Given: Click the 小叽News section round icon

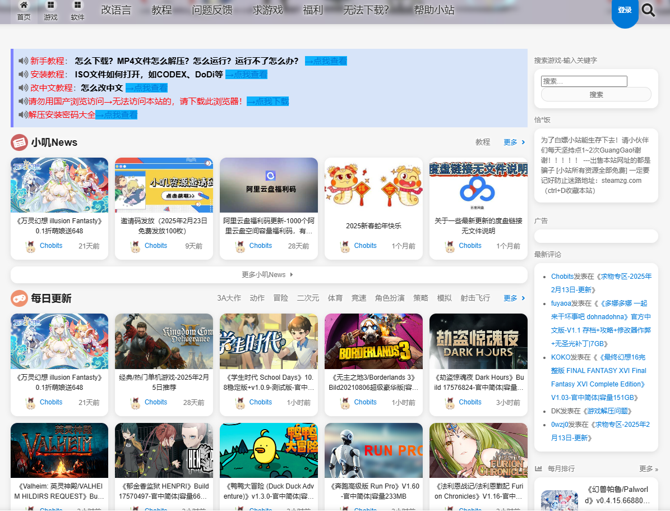Looking at the screenshot, I should pos(19,142).
